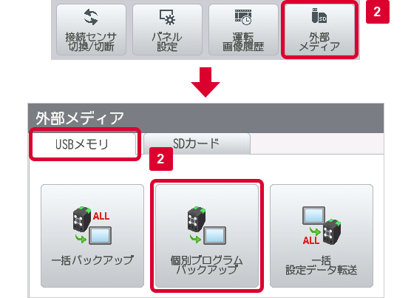Click 一括設定データ転送 button

click(322, 236)
